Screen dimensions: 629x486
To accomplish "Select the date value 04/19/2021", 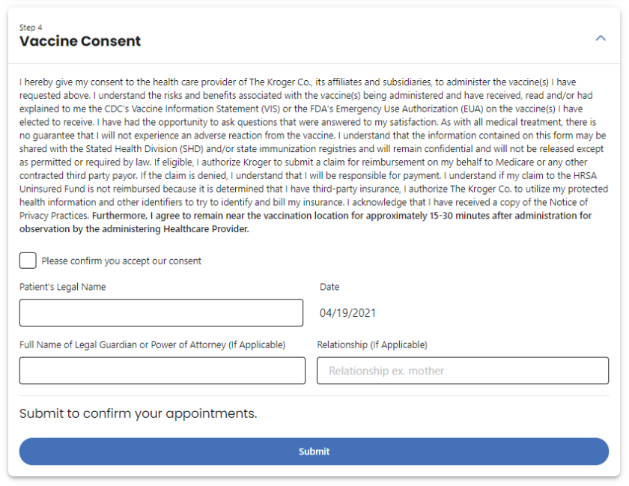I will tap(347, 313).
